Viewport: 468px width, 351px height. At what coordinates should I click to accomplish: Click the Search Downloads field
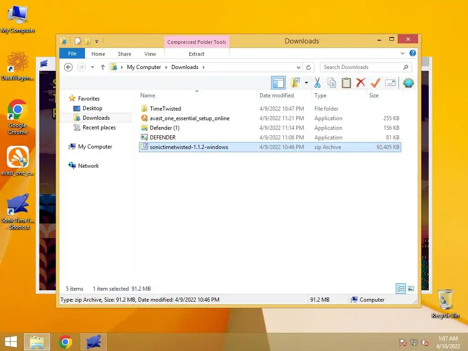click(x=366, y=67)
